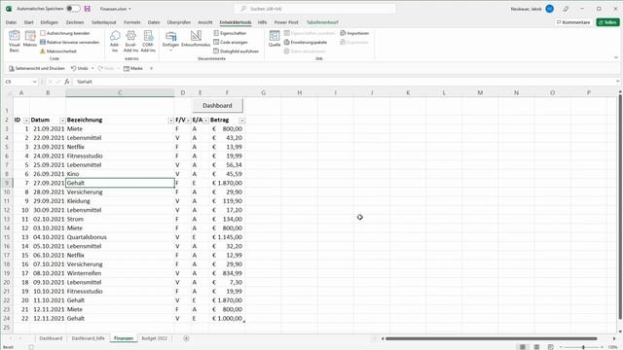Select the Dashboard_hilfe sheet tab
The height and width of the screenshot is (350, 623).
(x=88, y=338)
